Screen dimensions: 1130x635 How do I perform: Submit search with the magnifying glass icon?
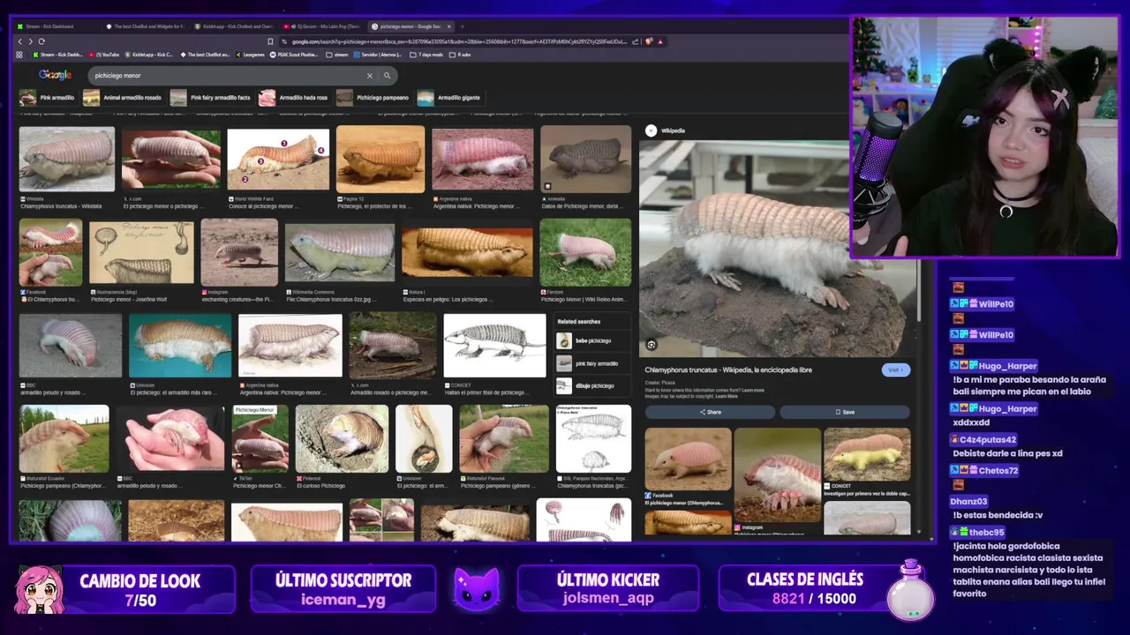tap(387, 76)
